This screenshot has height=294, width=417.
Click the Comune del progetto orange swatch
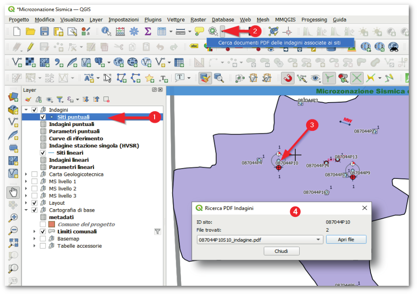52,224
